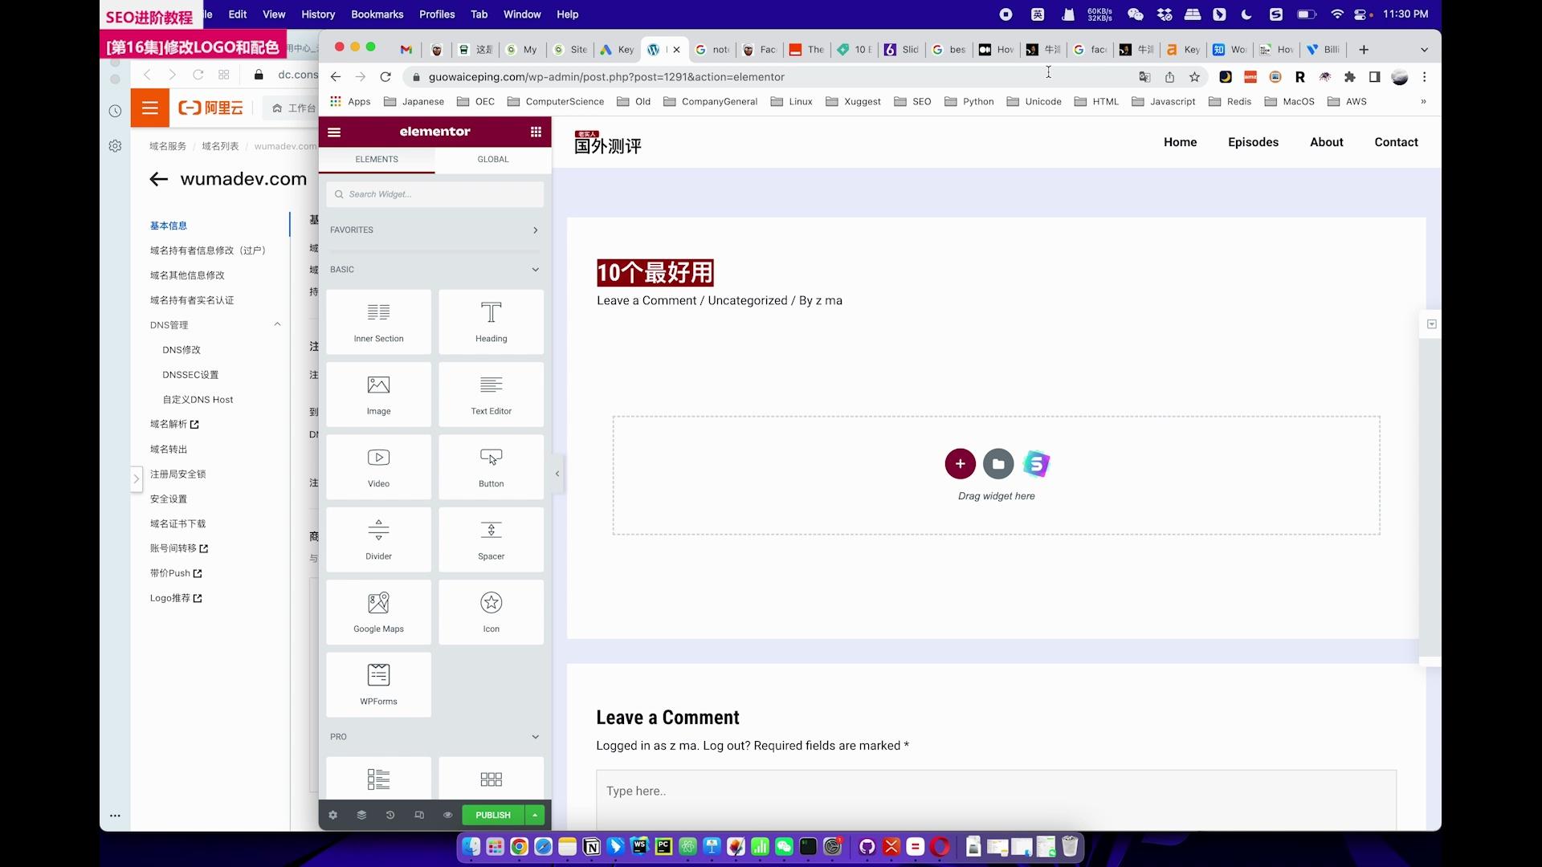Switch to the GLOBAL tab
This screenshot has height=867, width=1542.
(493, 159)
